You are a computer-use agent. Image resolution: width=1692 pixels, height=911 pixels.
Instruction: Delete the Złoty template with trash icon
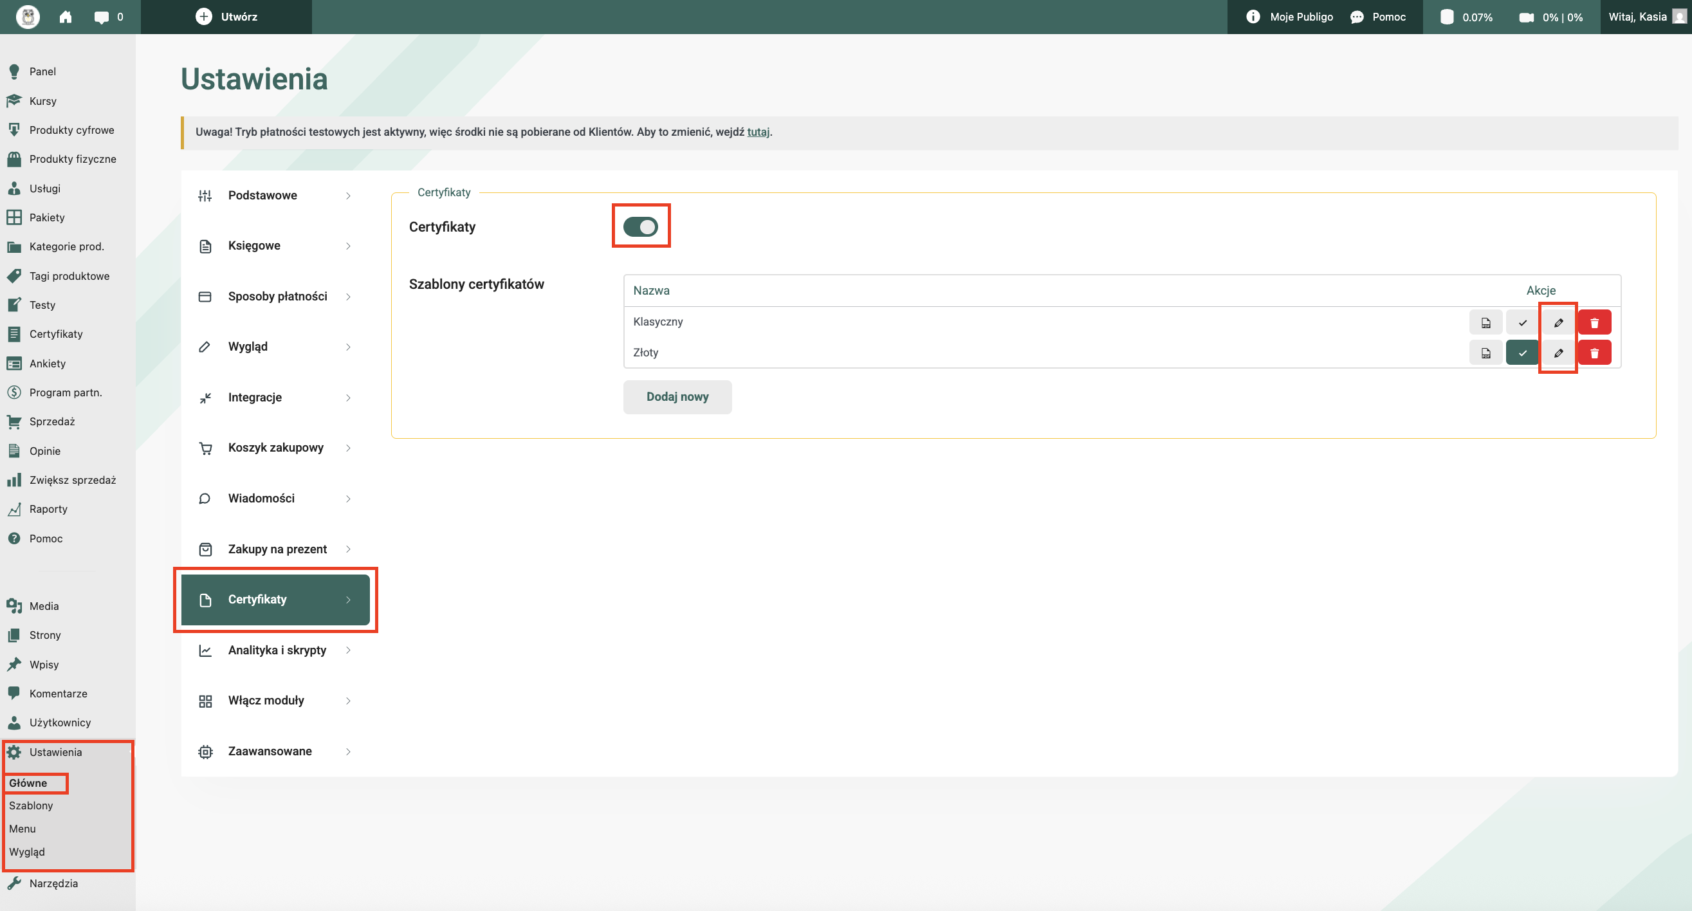(x=1594, y=353)
